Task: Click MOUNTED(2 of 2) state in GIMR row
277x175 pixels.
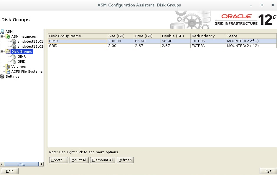Action: tap(251, 41)
